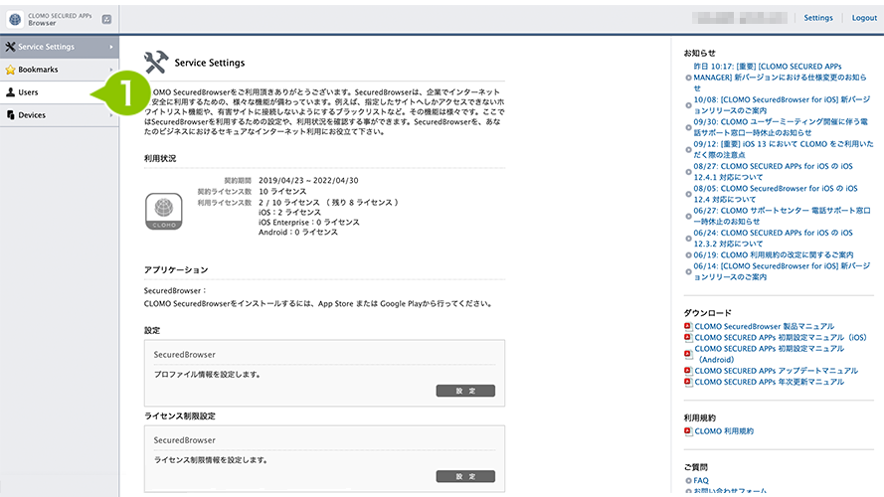Select Users in the sidebar
This screenshot has height=497, width=884.
point(60,92)
